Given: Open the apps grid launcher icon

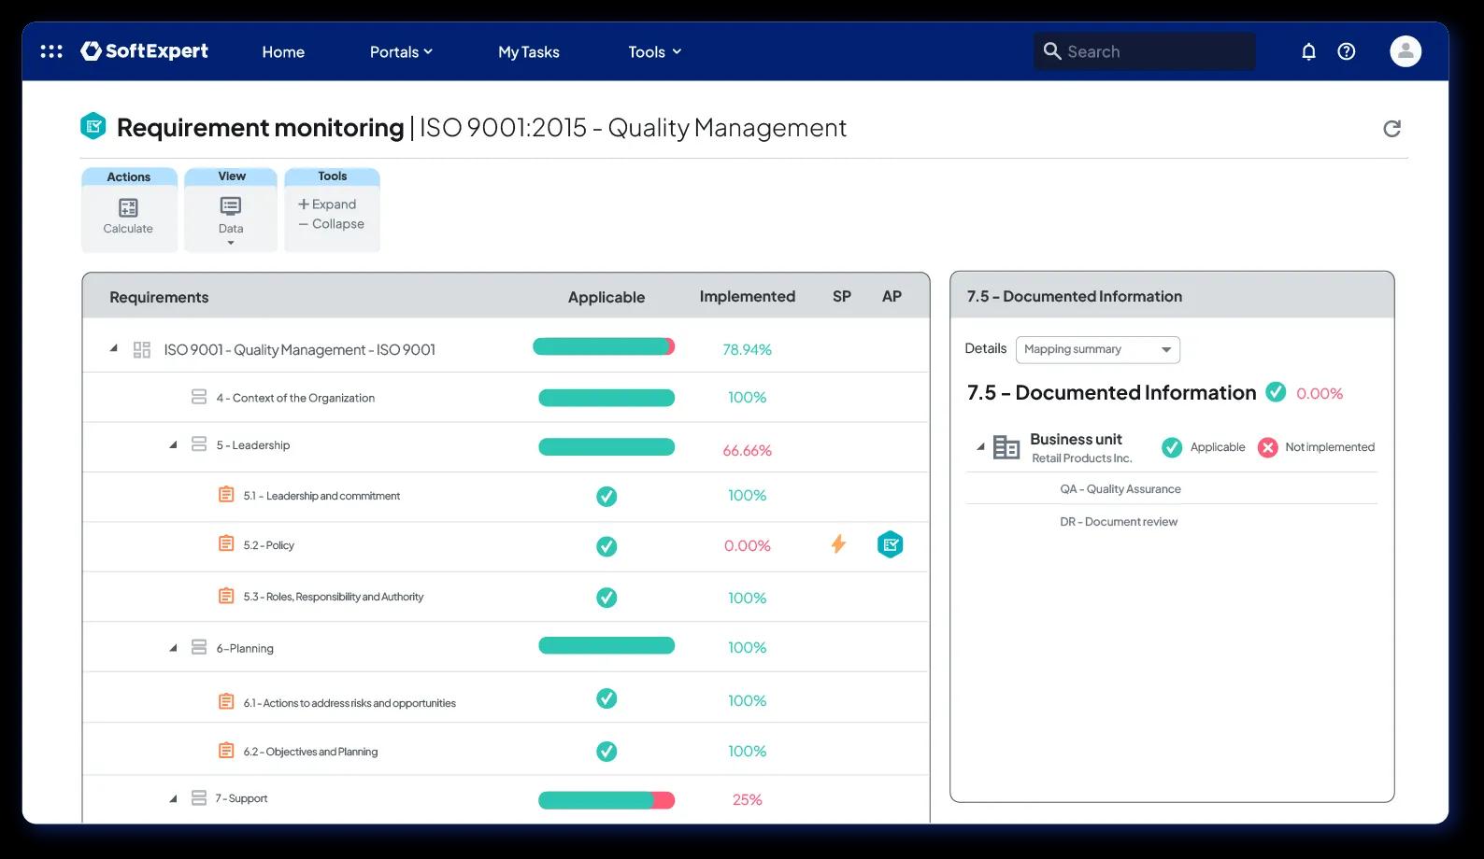Looking at the screenshot, I should pyautogui.click(x=51, y=51).
